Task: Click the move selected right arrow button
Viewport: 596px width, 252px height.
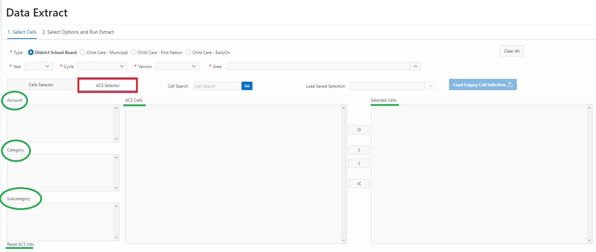Action: (x=359, y=150)
